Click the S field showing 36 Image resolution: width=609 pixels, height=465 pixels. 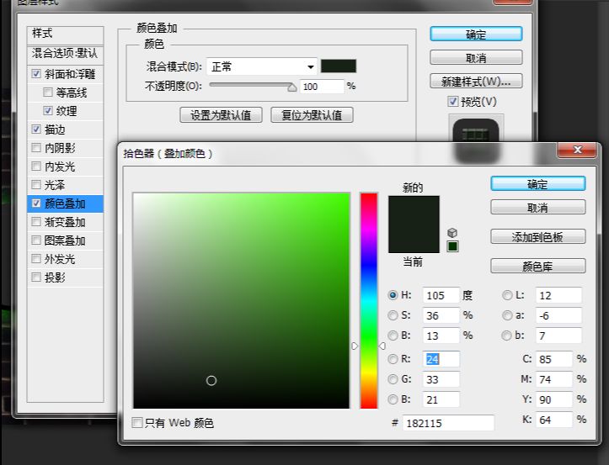441,315
